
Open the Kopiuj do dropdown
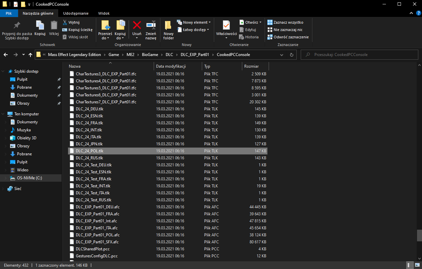[x=120, y=36]
